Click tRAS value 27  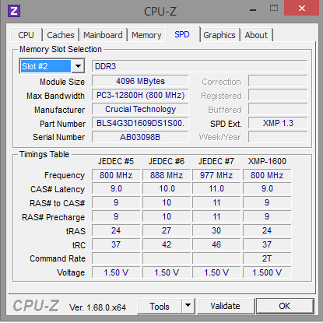coord(167,230)
